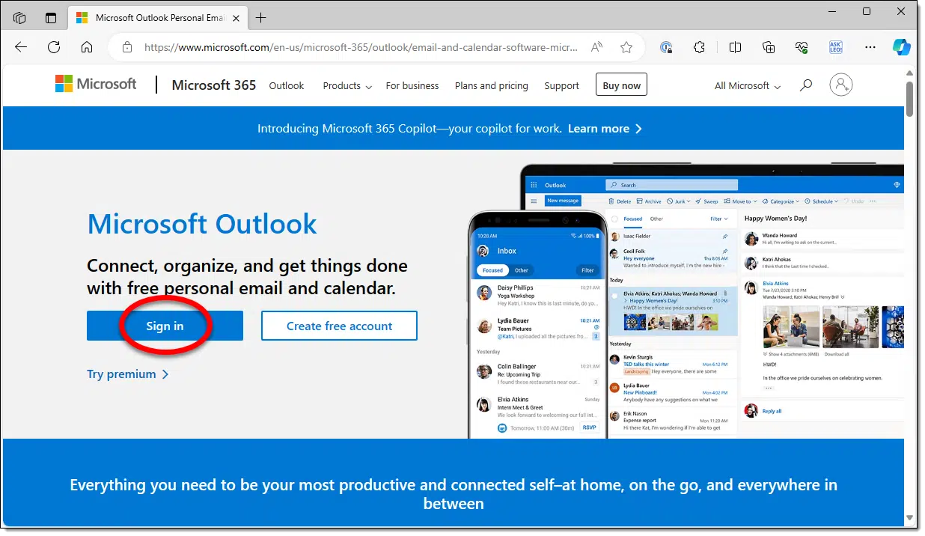This screenshot has height=536, width=925.
Task: Open For business nav item
Action: click(x=412, y=85)
